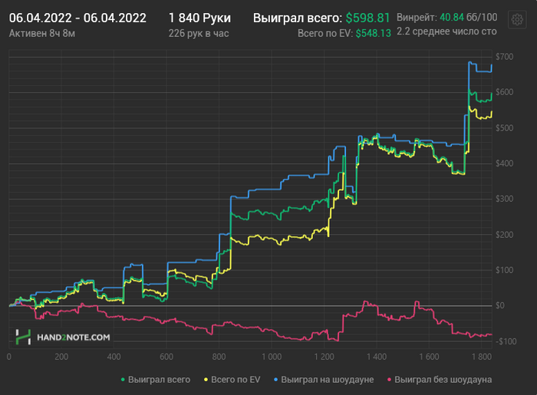Screen dimensions: 537x395
Task: Click the green legend dot for 'Выиграл всего'
Action: coord(123,380)
